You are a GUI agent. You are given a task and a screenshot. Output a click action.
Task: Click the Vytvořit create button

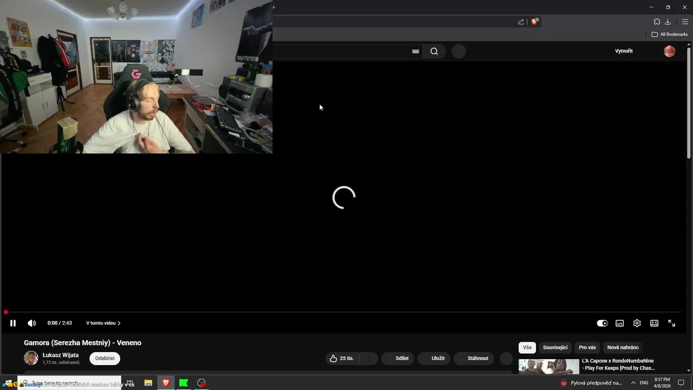(x=624, y=51)
